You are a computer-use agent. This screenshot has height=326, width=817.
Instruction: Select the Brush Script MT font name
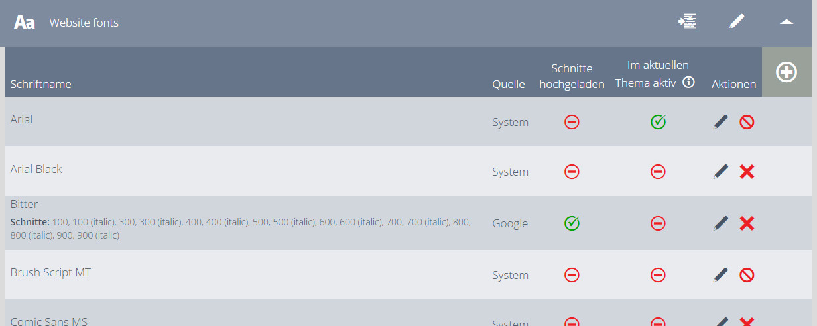click(50, 272)
